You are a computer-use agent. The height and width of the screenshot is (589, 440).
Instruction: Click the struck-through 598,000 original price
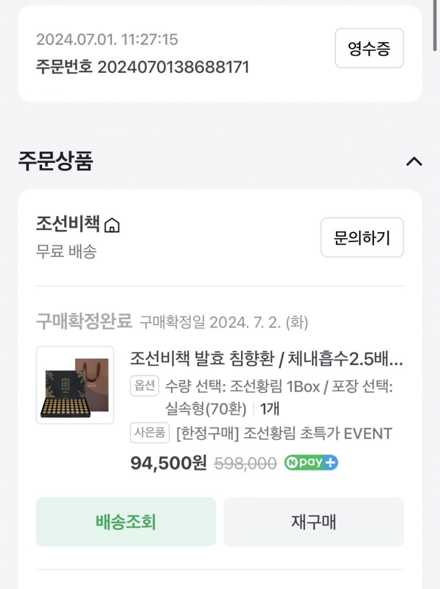click(245, 464)
